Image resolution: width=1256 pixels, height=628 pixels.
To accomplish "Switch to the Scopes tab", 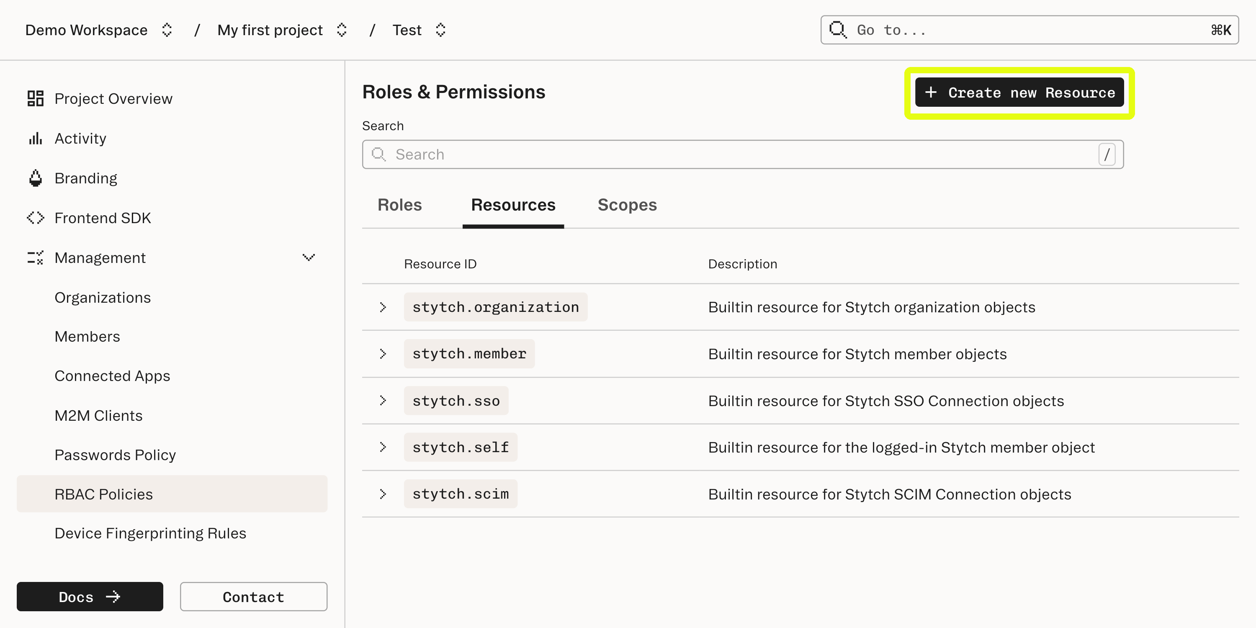I will [628, 205].
